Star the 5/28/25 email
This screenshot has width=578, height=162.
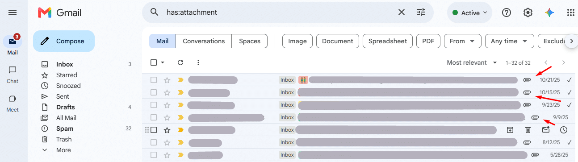click(167, 155)
